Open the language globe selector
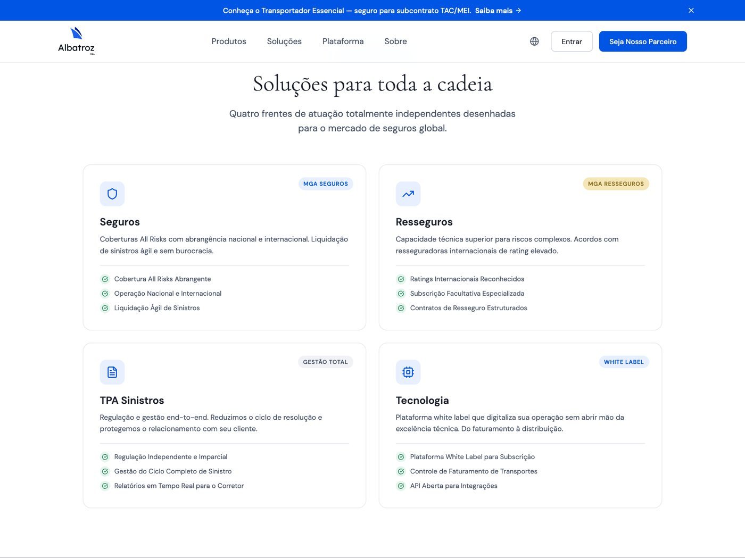The height and width of the screenshot is (558, 745). tap(534, 41)
